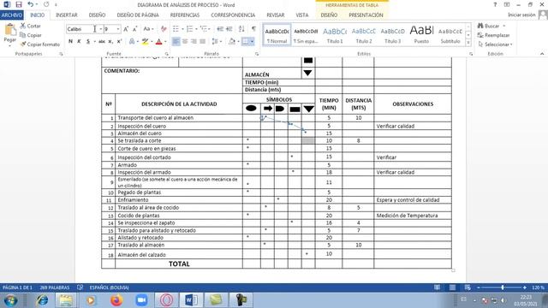Click ESPAÑOL (BOLIVIA) language indicator
The height and width of the screenshot is (308, 548).
(x=109, y=287)
